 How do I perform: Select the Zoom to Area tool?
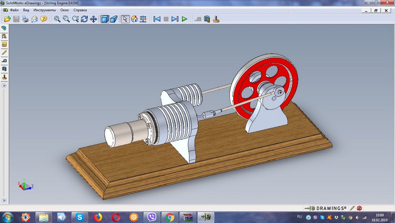66,19
